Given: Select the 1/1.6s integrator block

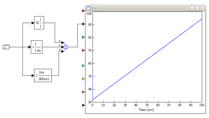Looking at the screenshot, I should 37,47.
